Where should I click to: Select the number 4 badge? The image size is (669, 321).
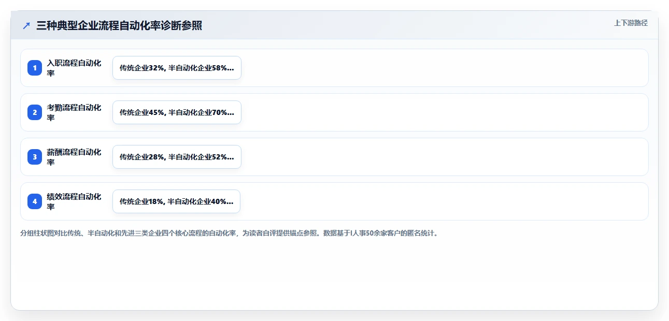pos(35,201)
